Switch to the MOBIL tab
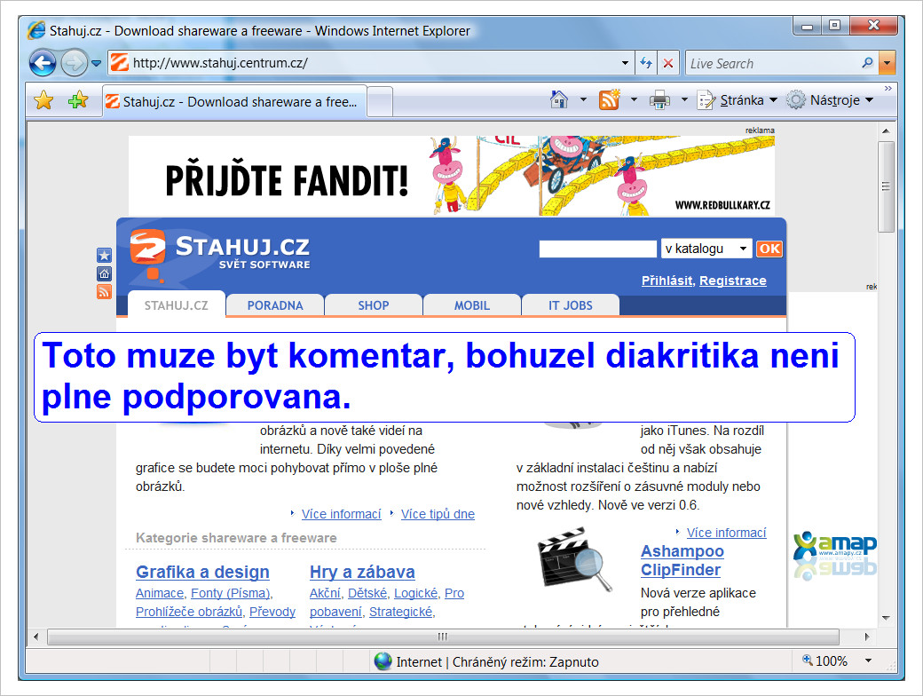923x696 pixels. tap(471, 305)
